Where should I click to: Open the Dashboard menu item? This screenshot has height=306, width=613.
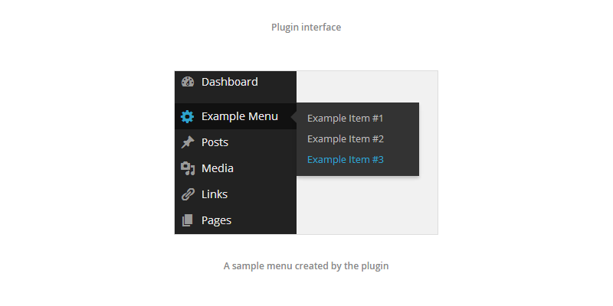tap(229, 82)
